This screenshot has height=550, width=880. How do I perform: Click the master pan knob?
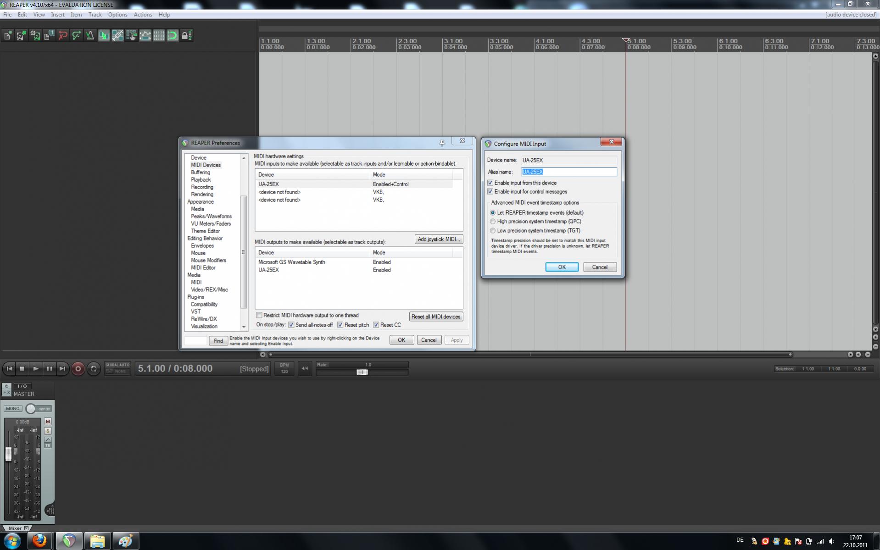30,408
